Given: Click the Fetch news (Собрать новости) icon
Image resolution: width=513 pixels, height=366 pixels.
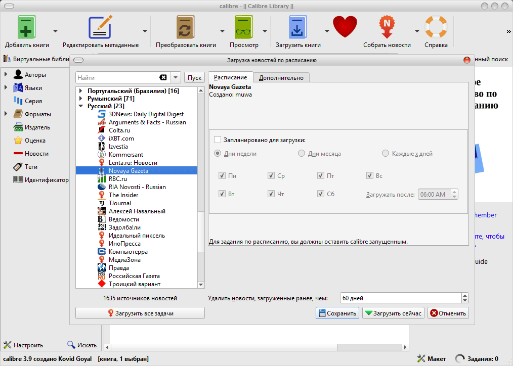Looking at the screenshot, I should 387,28.
